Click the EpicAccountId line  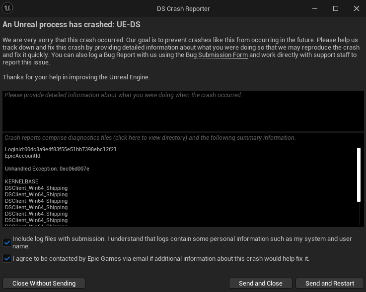[x=23, y=156]
